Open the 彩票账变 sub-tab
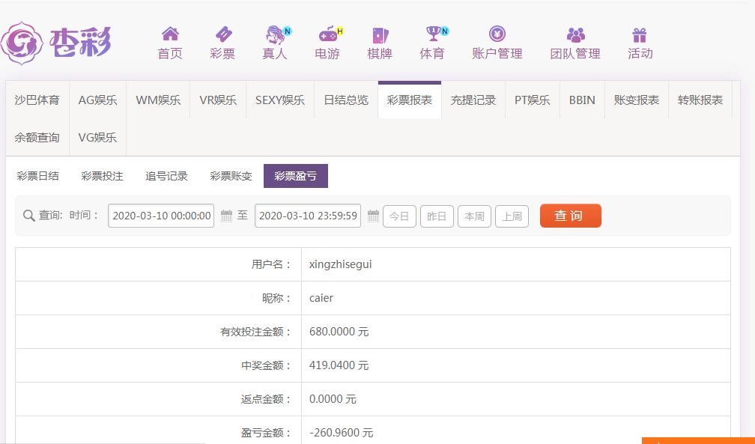This screenshot has height=444, width=755. 231,176
